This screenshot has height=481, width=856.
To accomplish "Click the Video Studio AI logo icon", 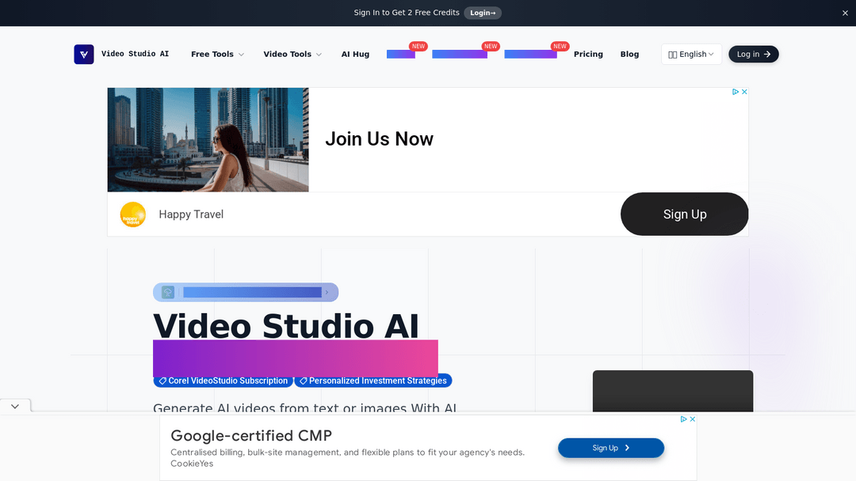I will pyautogui.click(x=83, y=54).
